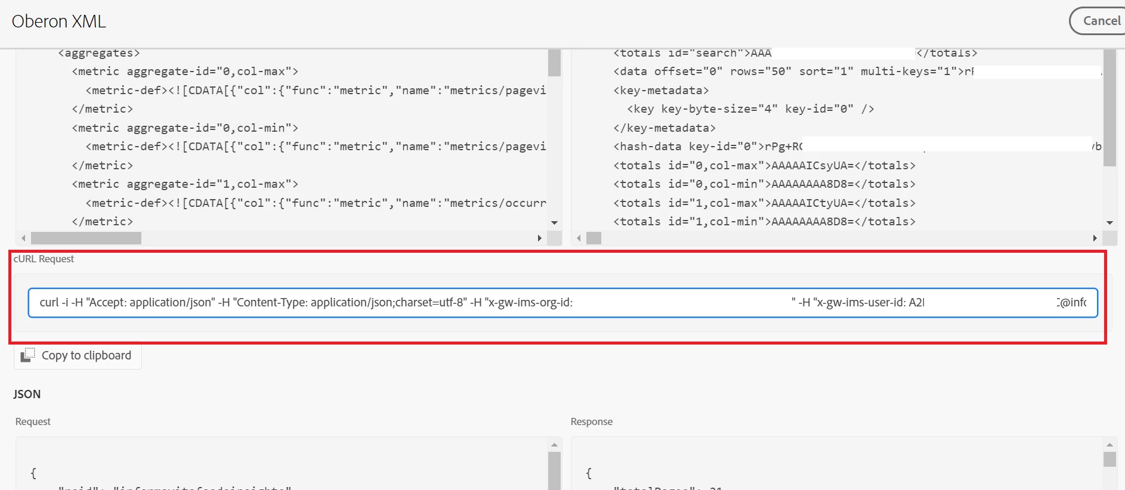This screenshot has height=490, width=1125.
Task: Click the response XML vertical scrollbar thumb
Action: pyautogui.click(x=1109, y=107)
